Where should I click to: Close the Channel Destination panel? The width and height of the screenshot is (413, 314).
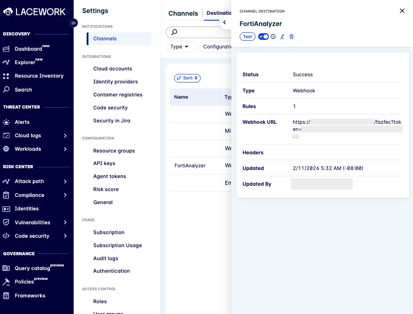pos(402,11)
